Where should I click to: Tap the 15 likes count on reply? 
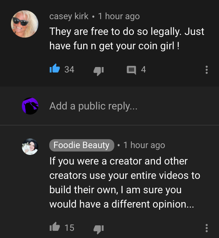[x=69, y=228]
